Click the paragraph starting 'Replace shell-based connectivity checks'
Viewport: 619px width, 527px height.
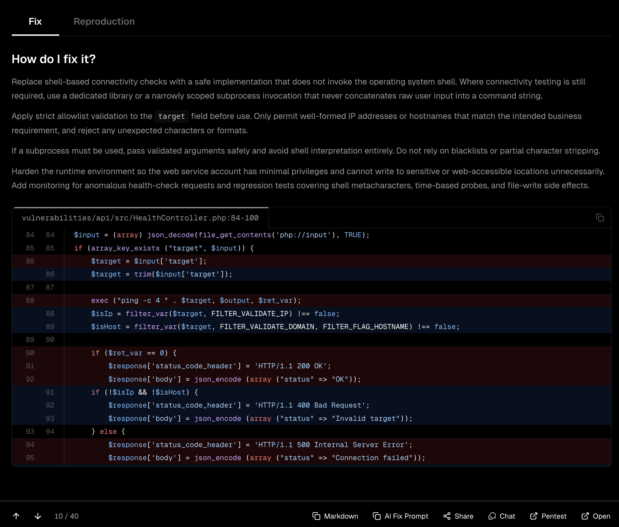pos(298,89)
